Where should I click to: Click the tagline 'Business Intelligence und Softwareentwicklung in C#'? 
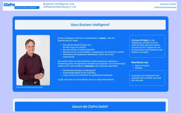pos(59,5)
